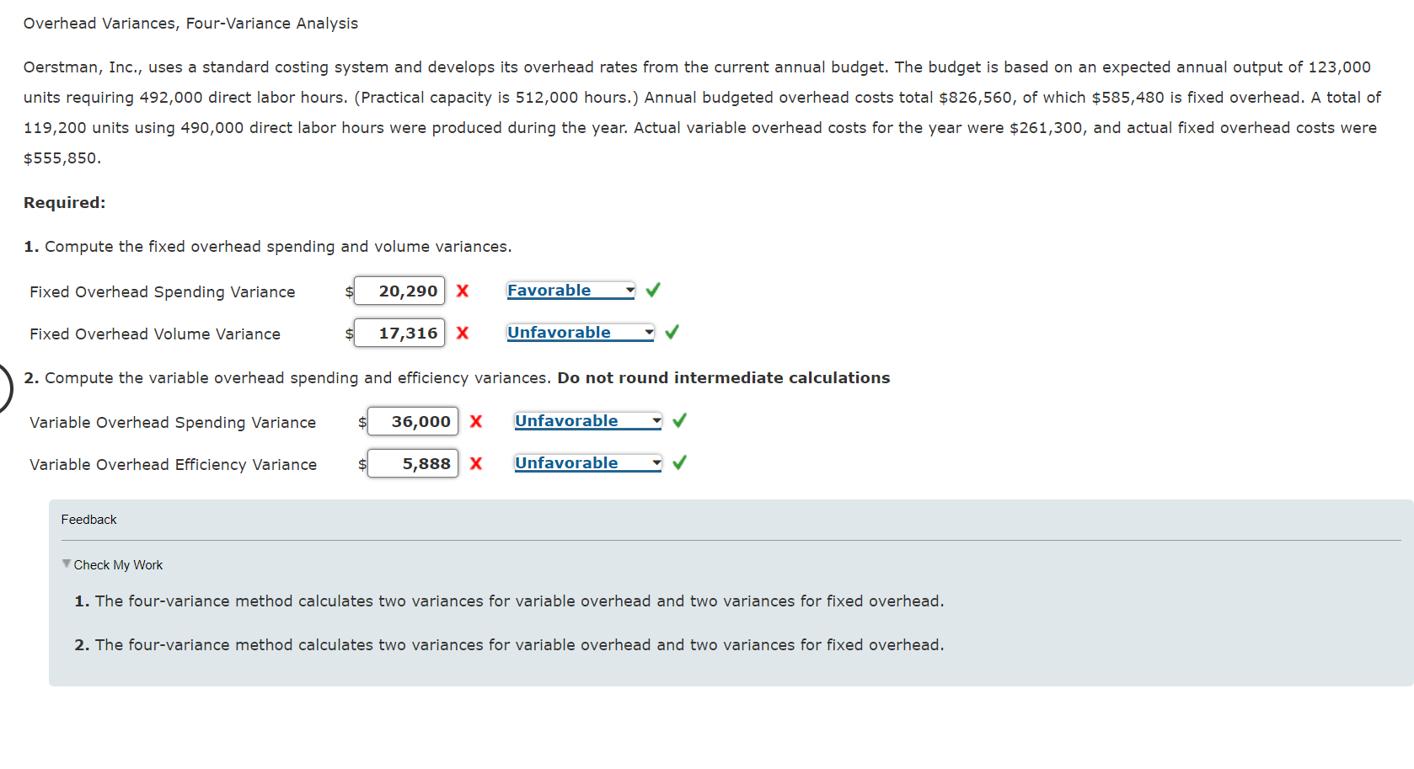Select the 17,316 input field

[399, 333]
